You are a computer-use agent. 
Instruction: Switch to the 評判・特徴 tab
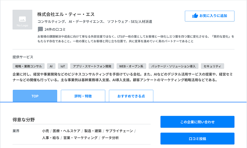83,96
